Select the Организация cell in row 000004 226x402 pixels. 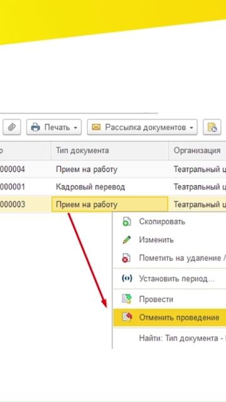coord(197,169)
